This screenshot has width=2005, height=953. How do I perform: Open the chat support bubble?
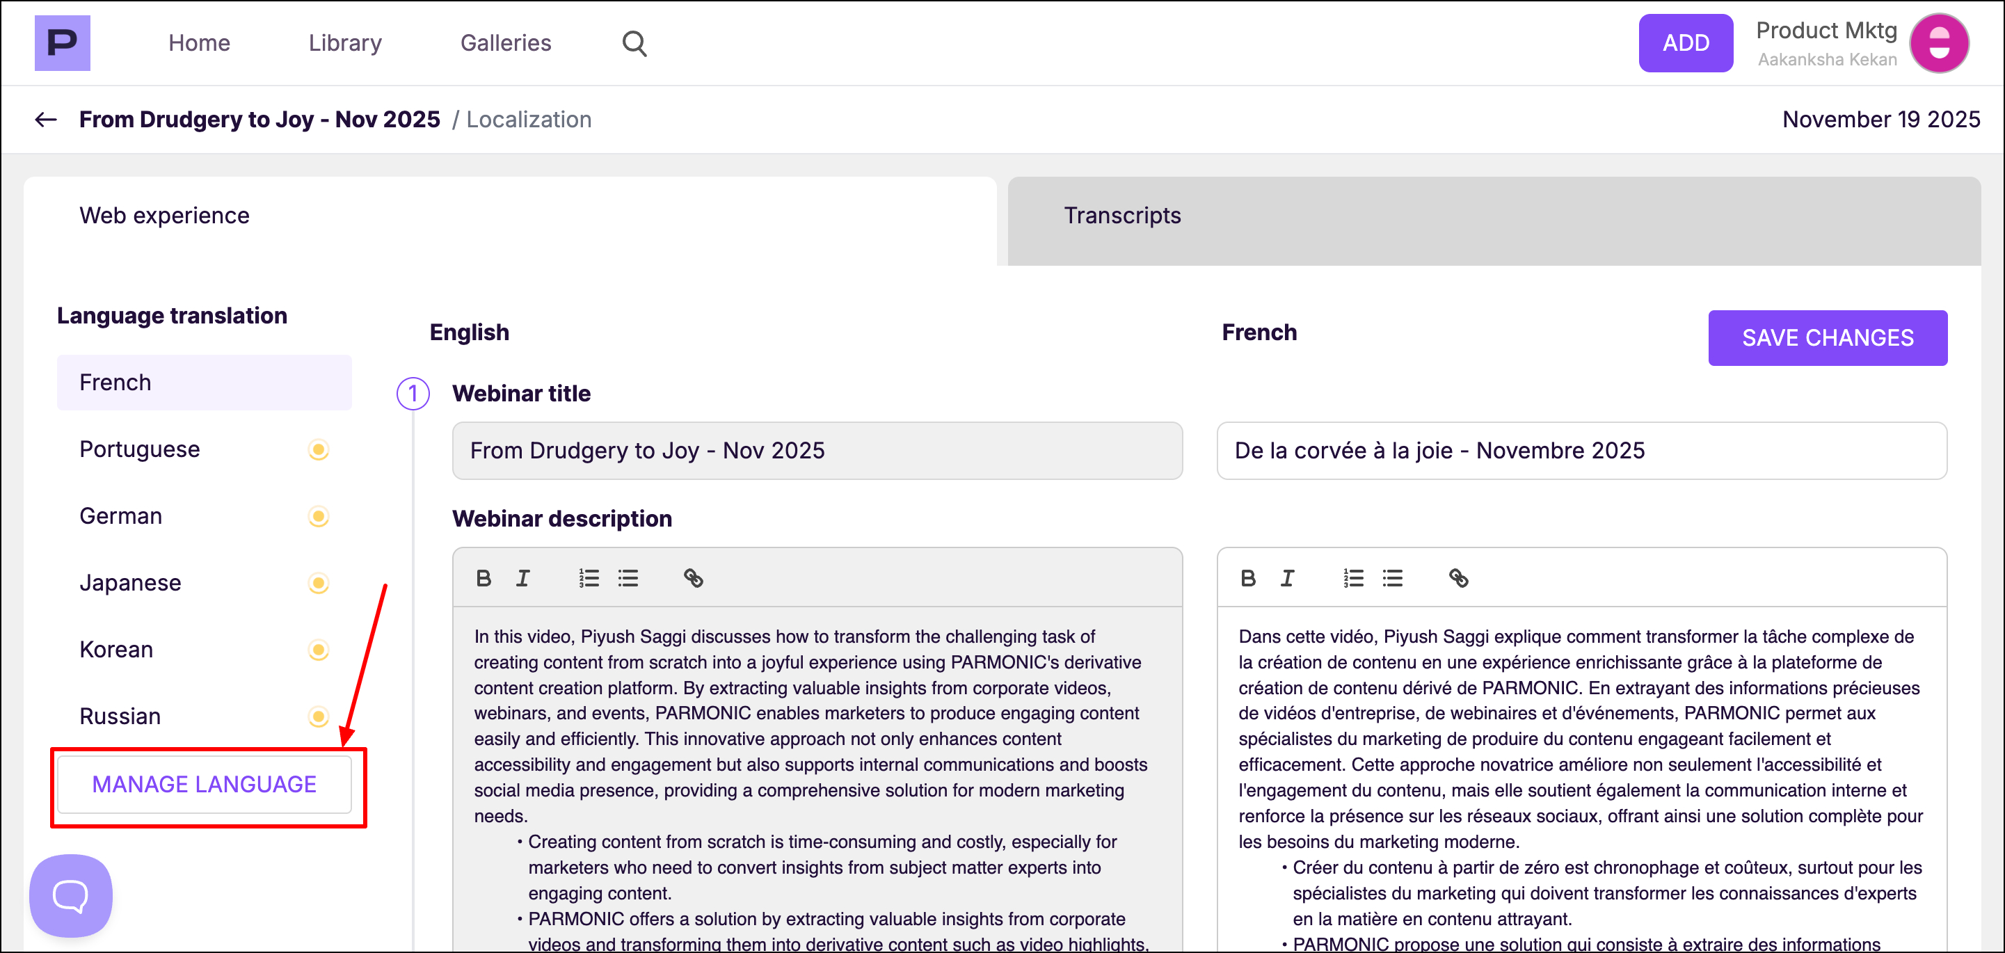click(x=71, y=895)
